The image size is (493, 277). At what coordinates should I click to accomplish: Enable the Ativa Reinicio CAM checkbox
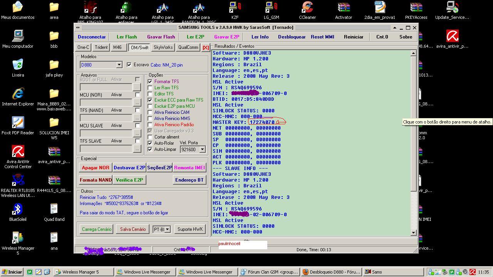point(150,112)
